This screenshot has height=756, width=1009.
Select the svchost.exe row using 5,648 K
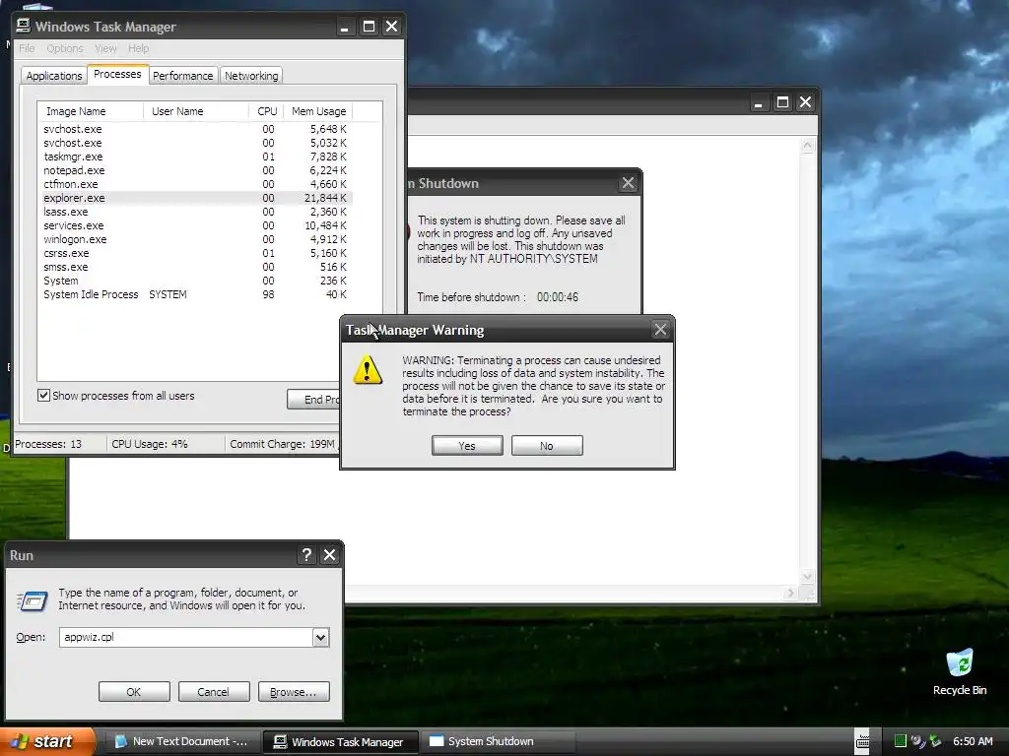pos(195,129)
